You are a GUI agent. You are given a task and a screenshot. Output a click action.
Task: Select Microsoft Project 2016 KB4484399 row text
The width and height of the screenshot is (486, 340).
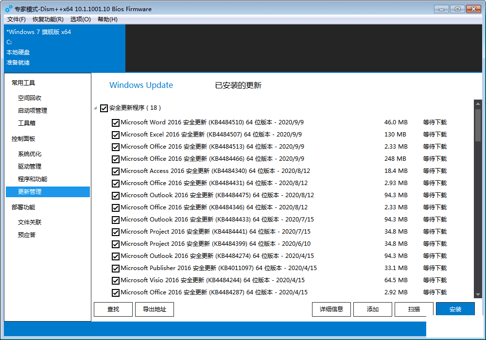coord(215,244)
